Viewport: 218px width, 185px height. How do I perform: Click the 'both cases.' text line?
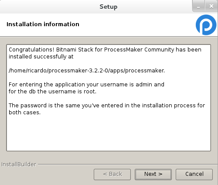[x=24, y=113]
